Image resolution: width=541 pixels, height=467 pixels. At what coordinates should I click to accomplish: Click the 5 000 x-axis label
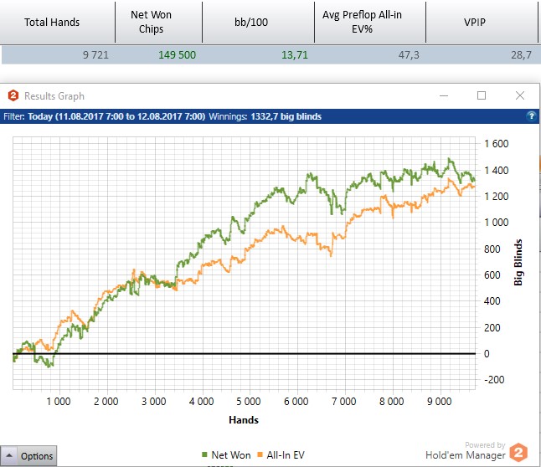tap(249, 402)
